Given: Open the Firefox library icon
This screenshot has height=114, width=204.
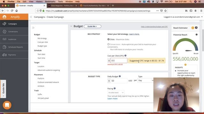Looking at the screenshot, I should 186,11.
